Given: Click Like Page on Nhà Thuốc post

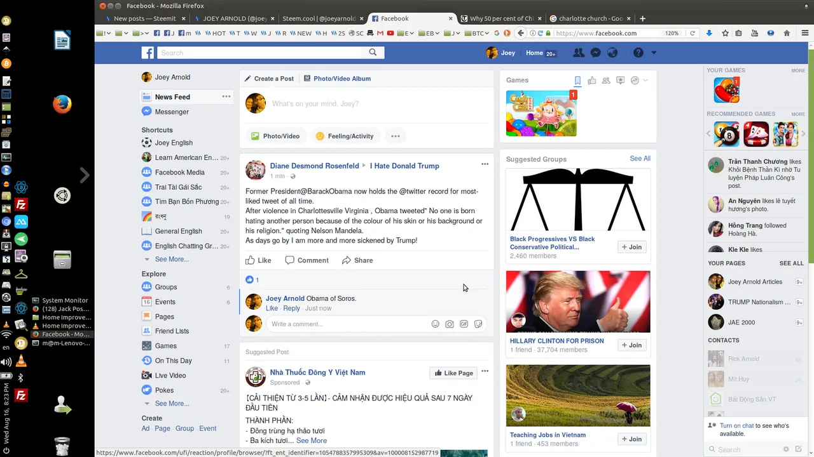Looking at the screenshot, I should [x=454, y=373].
